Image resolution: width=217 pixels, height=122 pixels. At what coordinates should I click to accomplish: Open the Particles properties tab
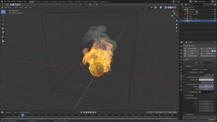click(x=181, y=73)
